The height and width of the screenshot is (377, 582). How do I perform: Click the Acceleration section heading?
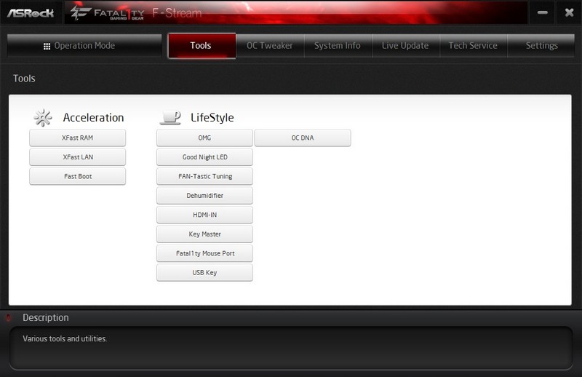[x=94, y=118]
